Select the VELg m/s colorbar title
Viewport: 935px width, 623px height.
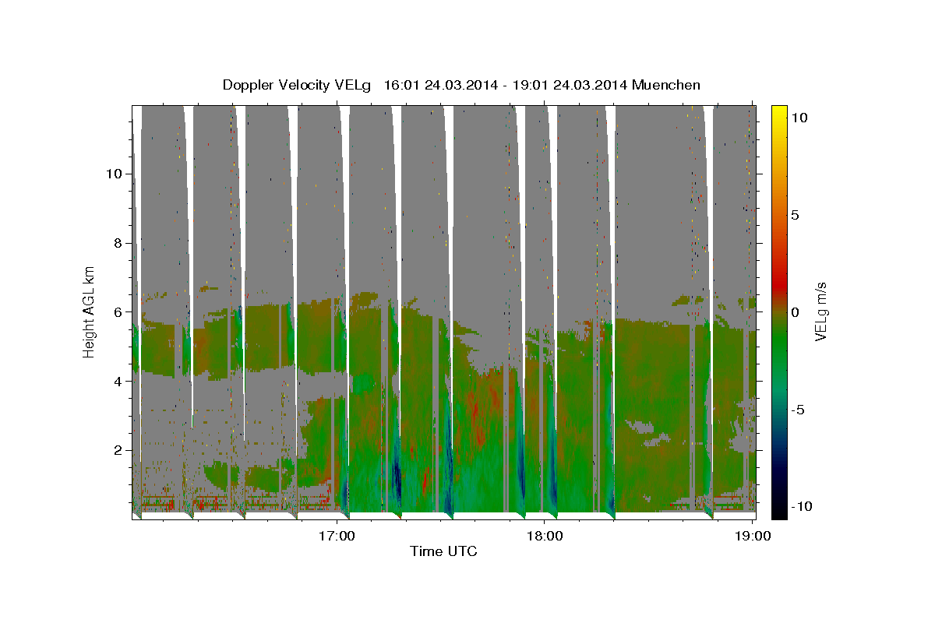pos(821,311)
